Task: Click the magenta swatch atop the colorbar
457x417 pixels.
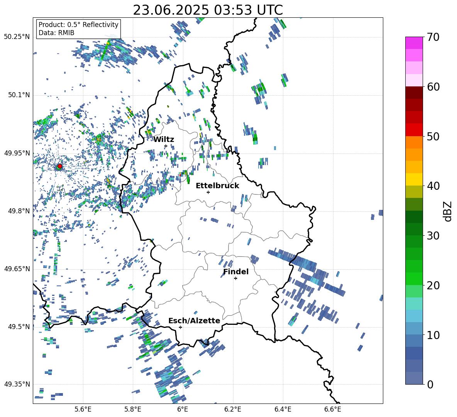Action: coord(414,43)
